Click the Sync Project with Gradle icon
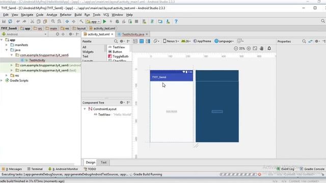This screenshot has width=326, height=183. [152, 21]
